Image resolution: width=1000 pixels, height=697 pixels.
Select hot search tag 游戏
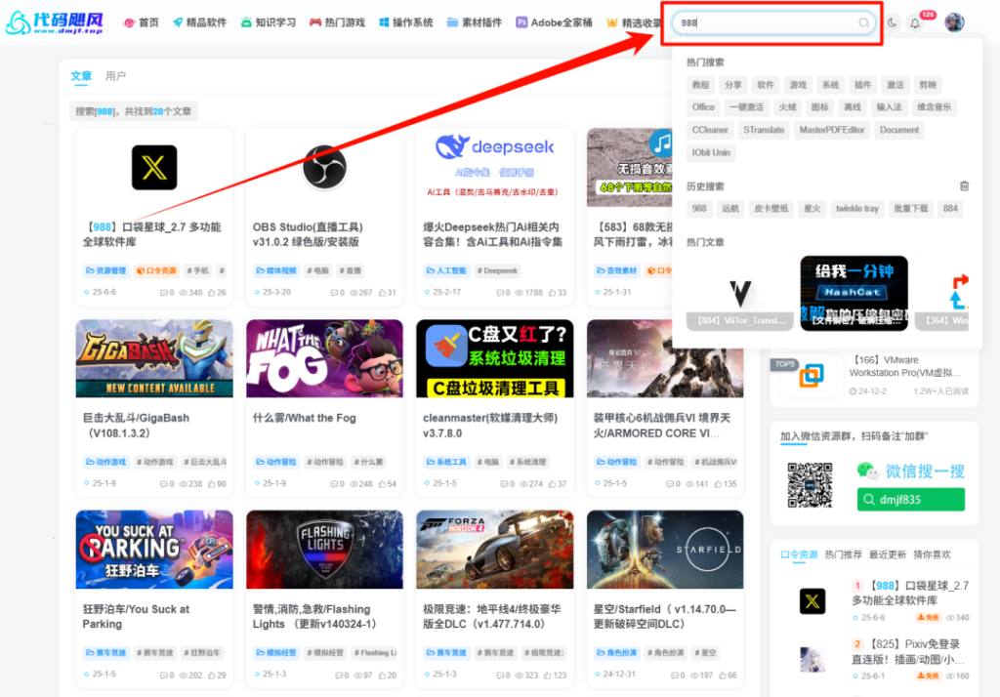tap(798, 85)
